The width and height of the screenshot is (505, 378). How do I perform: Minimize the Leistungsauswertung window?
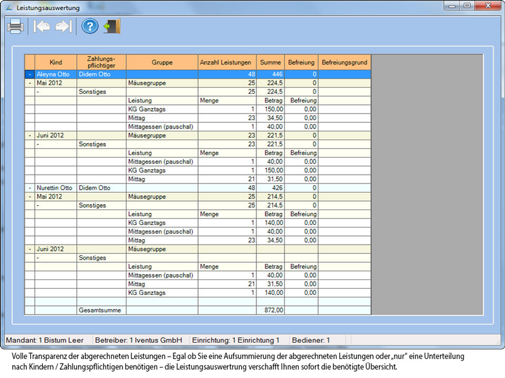pos(451,6)
